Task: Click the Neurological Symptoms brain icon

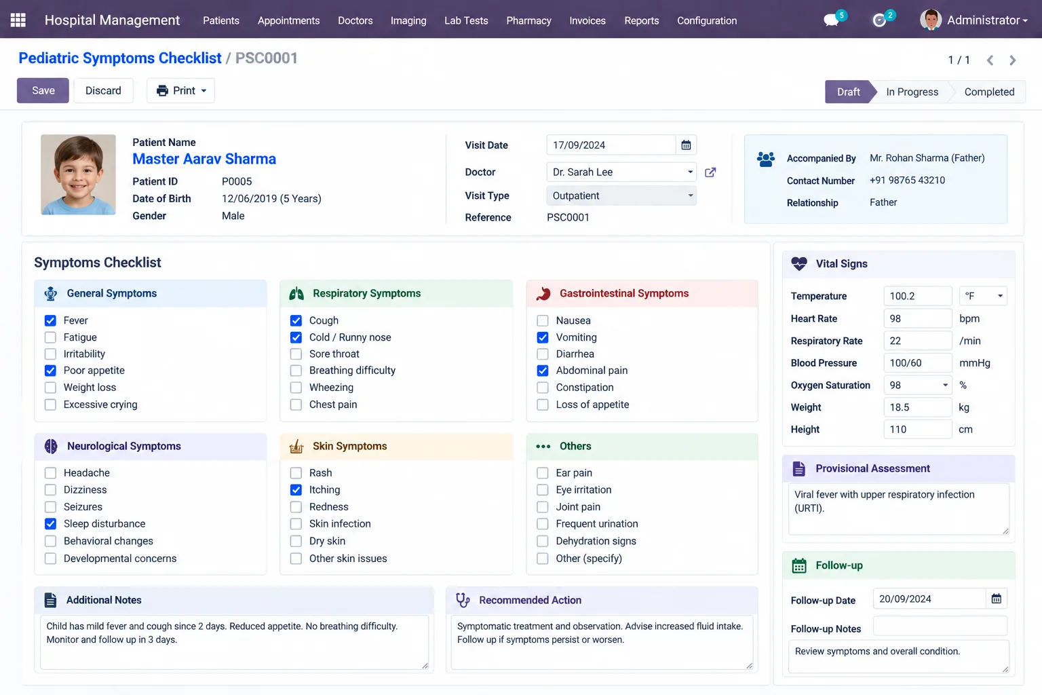Action: pos(51,446)
